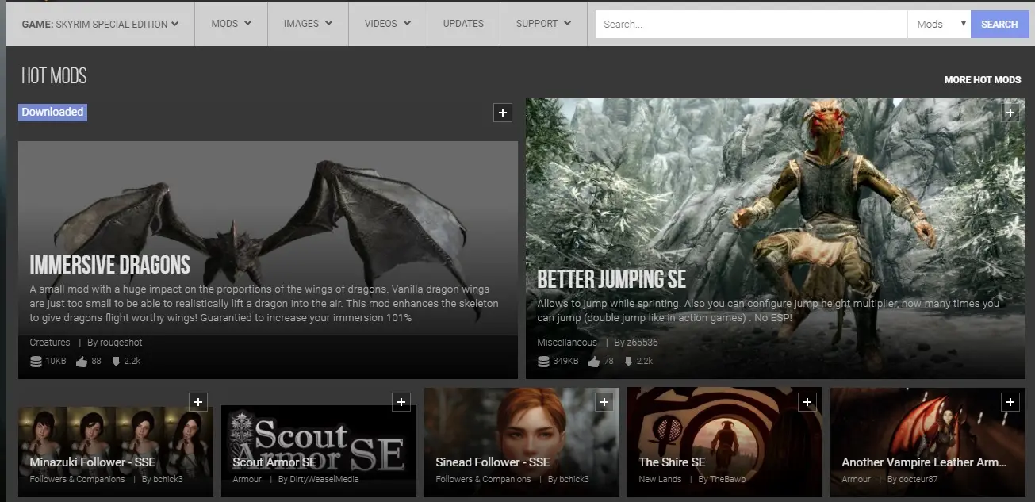Click the "349KB" file size value
This screenshot has height=502, width=1035.
[x=565, y=362]
